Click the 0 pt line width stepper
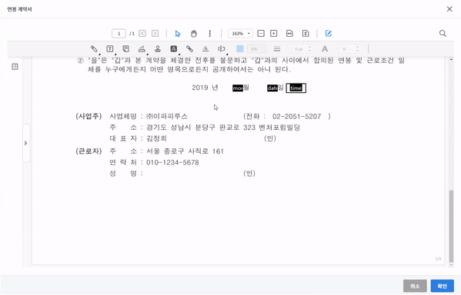 pos(302,49)
